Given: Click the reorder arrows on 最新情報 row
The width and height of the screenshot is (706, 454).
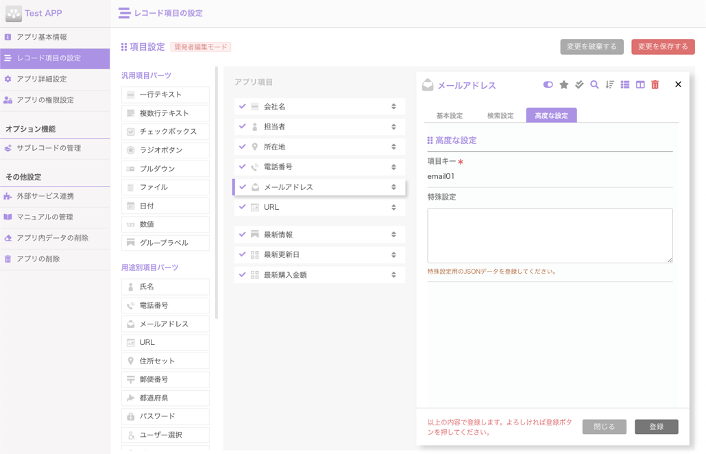Looking at the screenshot, I should pos(393,235).
